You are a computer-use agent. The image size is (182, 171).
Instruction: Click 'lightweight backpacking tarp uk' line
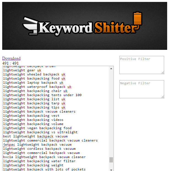pos(34,103)
